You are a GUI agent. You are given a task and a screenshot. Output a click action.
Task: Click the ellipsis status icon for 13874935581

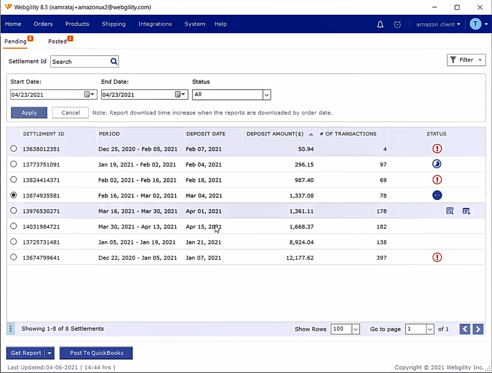pyautogui.click(x=437, y=195)
